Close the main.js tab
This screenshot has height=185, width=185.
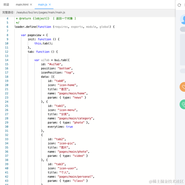point(50,5)
